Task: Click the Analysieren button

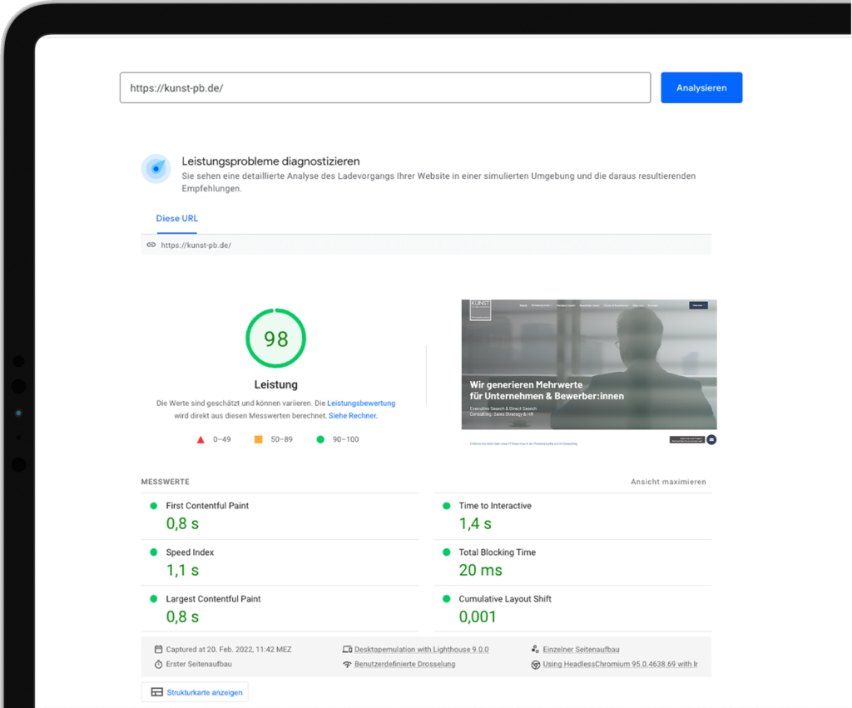Action: click(701, 87)
